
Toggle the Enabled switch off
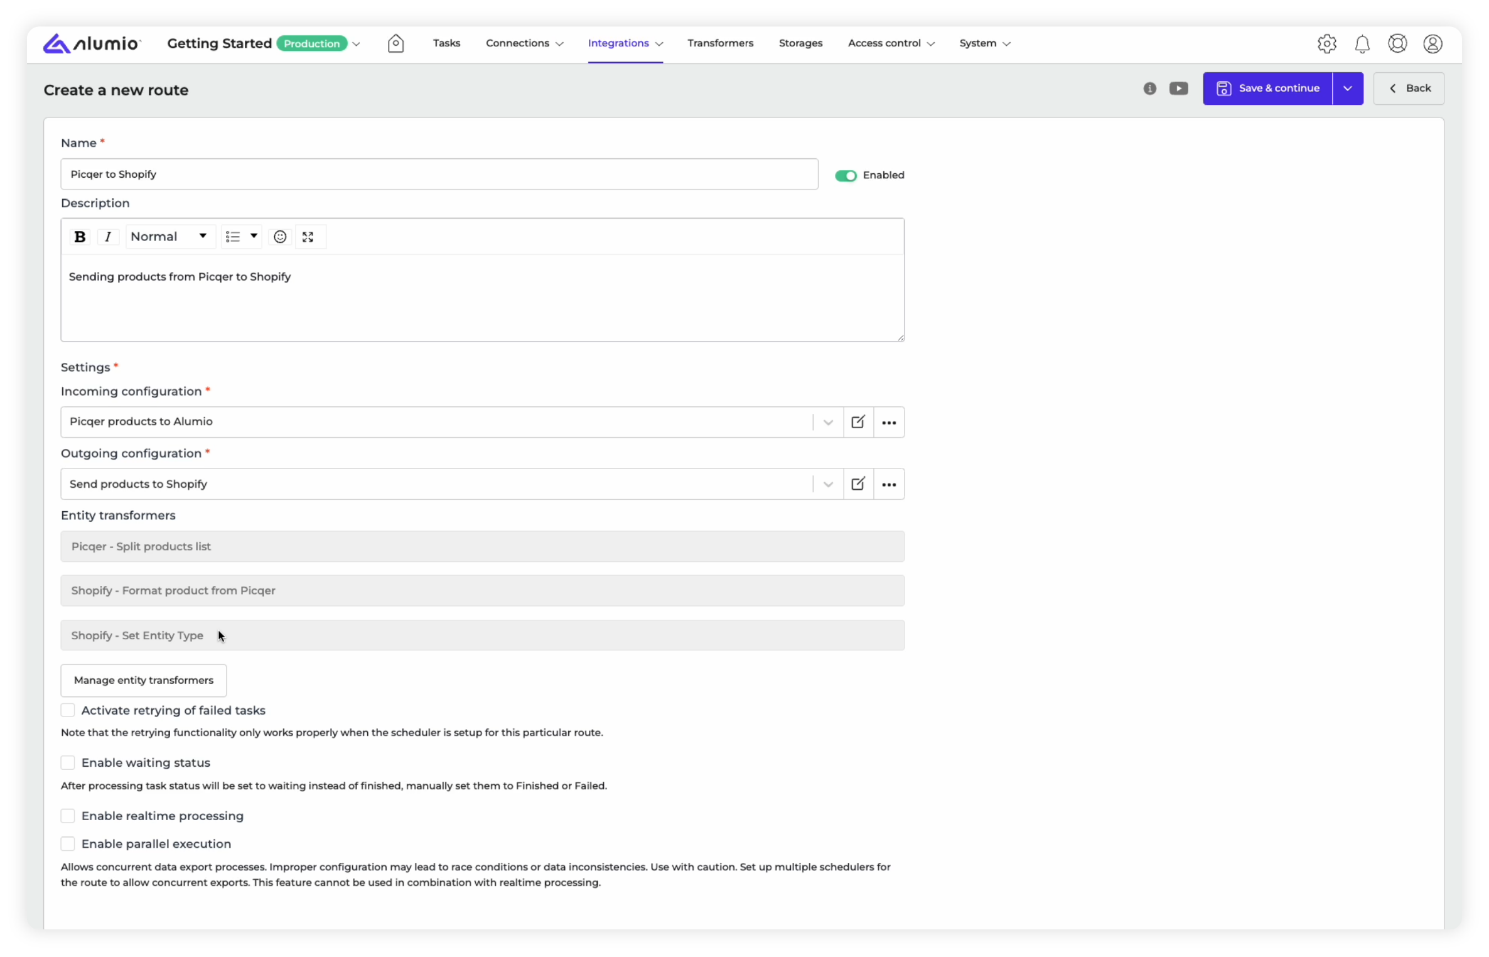(x=845, y=175)
